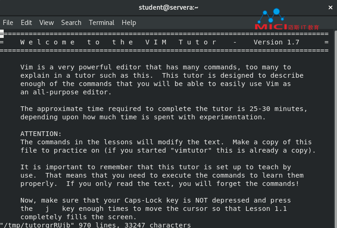Screen dimensions: 337x228
Task: Click the Vim cursor block at top-left
Action: (2, 34)
